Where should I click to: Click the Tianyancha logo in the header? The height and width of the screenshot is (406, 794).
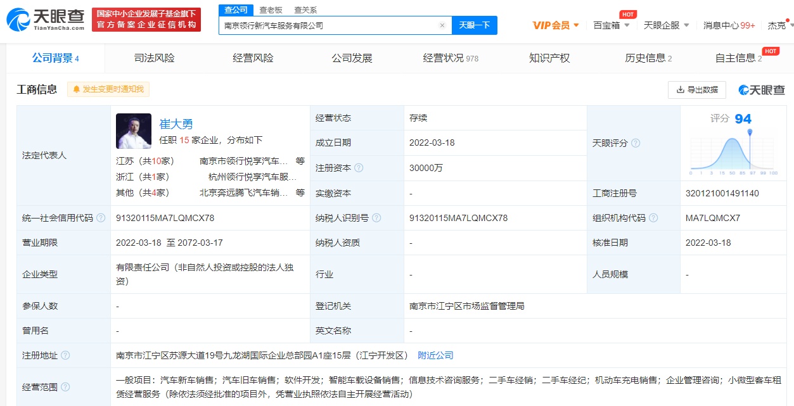pos(46,20)
